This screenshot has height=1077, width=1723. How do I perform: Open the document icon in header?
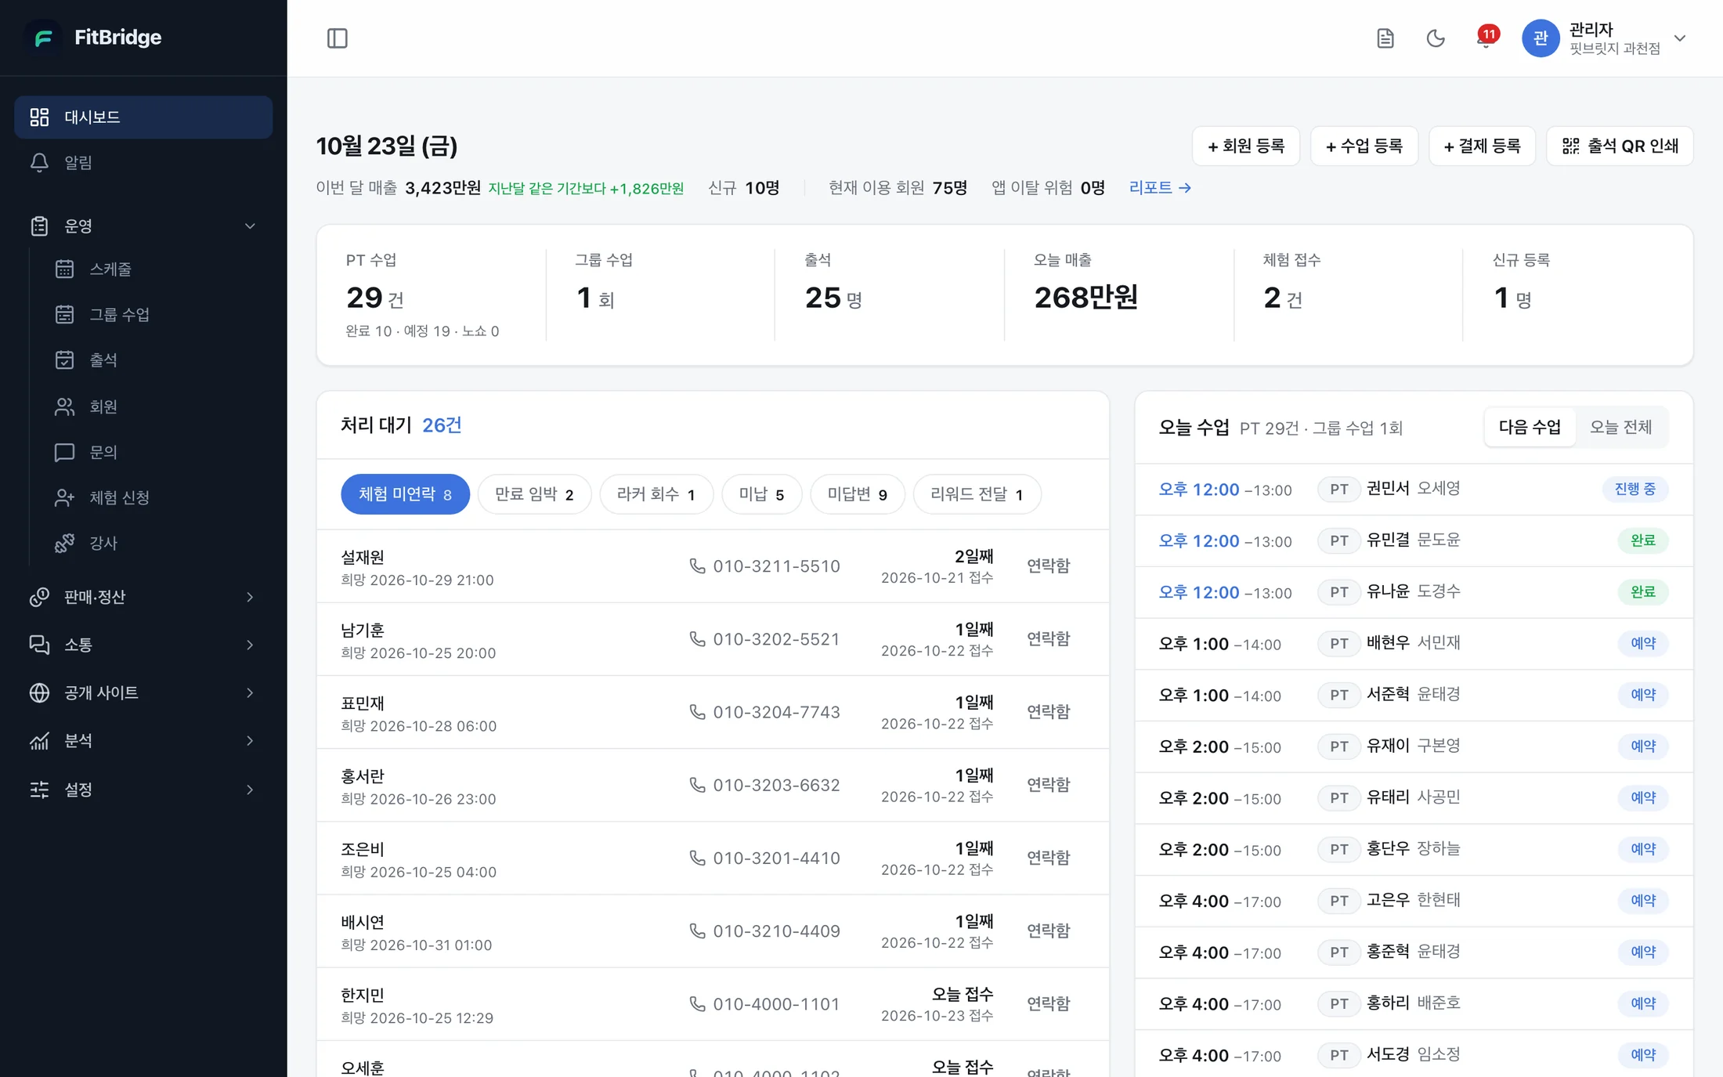[x=1385, y=38]
